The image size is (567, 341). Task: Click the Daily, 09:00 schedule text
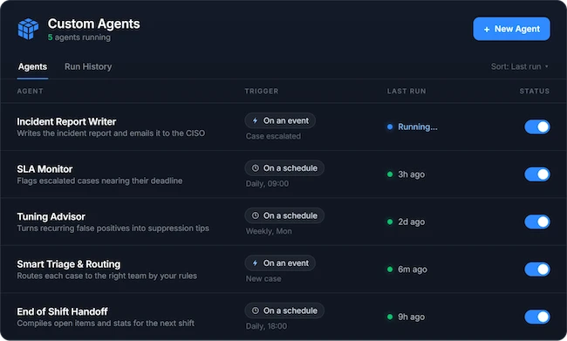[x=267, y=184]
